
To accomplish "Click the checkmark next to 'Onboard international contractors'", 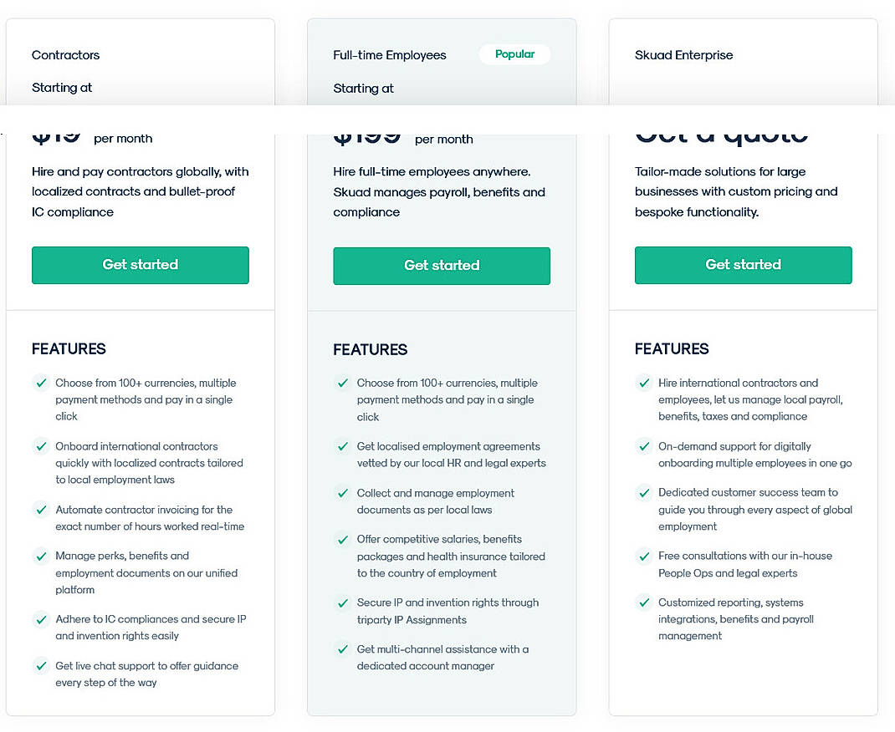I will click(x=41, y=446).
